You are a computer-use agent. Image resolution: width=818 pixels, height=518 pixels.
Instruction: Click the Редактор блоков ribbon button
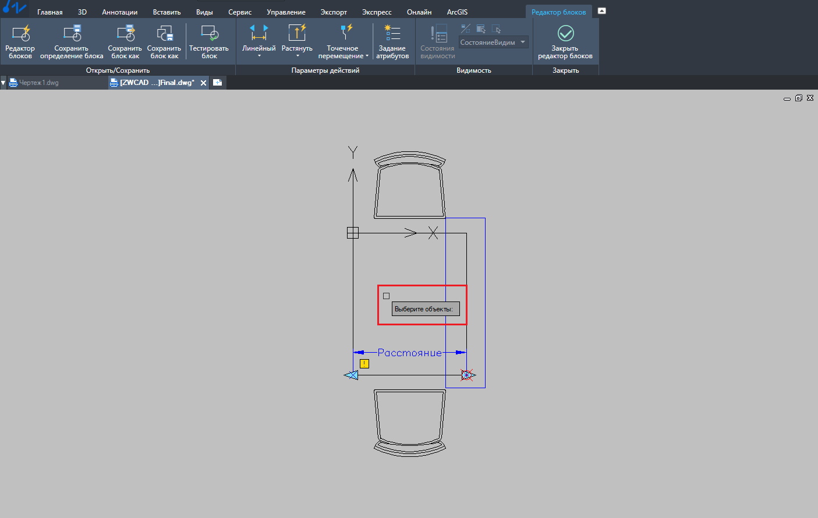[x=20, y=42]
